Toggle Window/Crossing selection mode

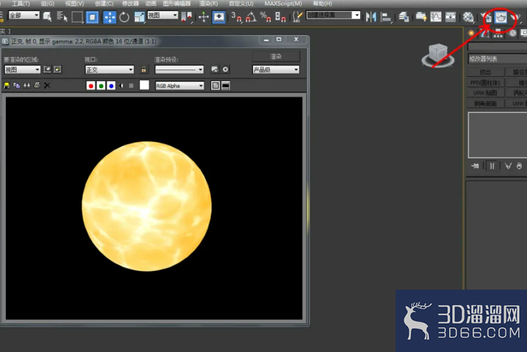[x=92, y=17]
